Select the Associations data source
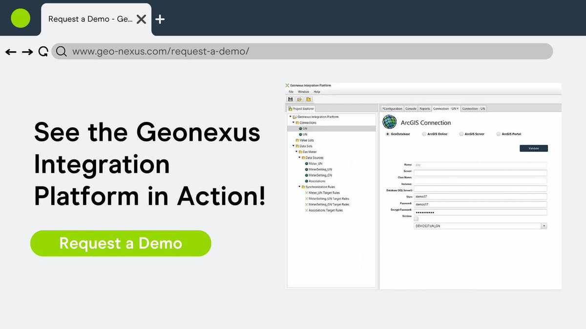This screenshot has height=329, width=586. (x=315, y=181)
